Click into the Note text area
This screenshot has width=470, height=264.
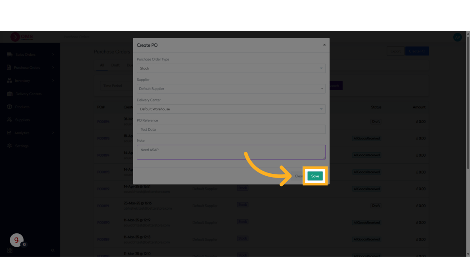pyautogui.click(x=231, y=152)
